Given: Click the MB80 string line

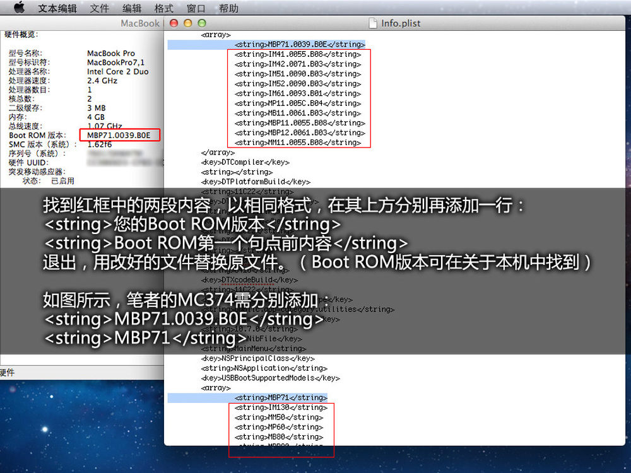Looking at the screenshot, I should point(279,437).
